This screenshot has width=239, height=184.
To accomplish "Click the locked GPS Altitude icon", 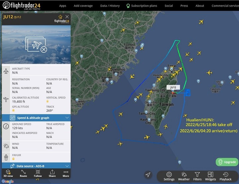I will click(13, 110).
